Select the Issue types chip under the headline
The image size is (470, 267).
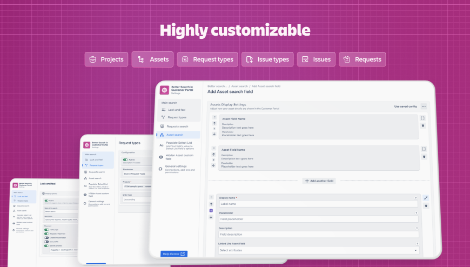coord(267,59)
